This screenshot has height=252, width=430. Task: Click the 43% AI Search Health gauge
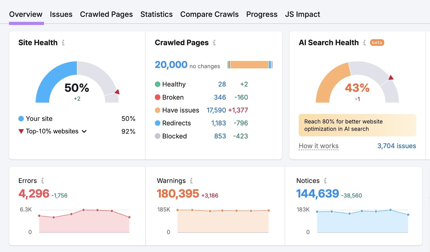(x=358, y=87)
